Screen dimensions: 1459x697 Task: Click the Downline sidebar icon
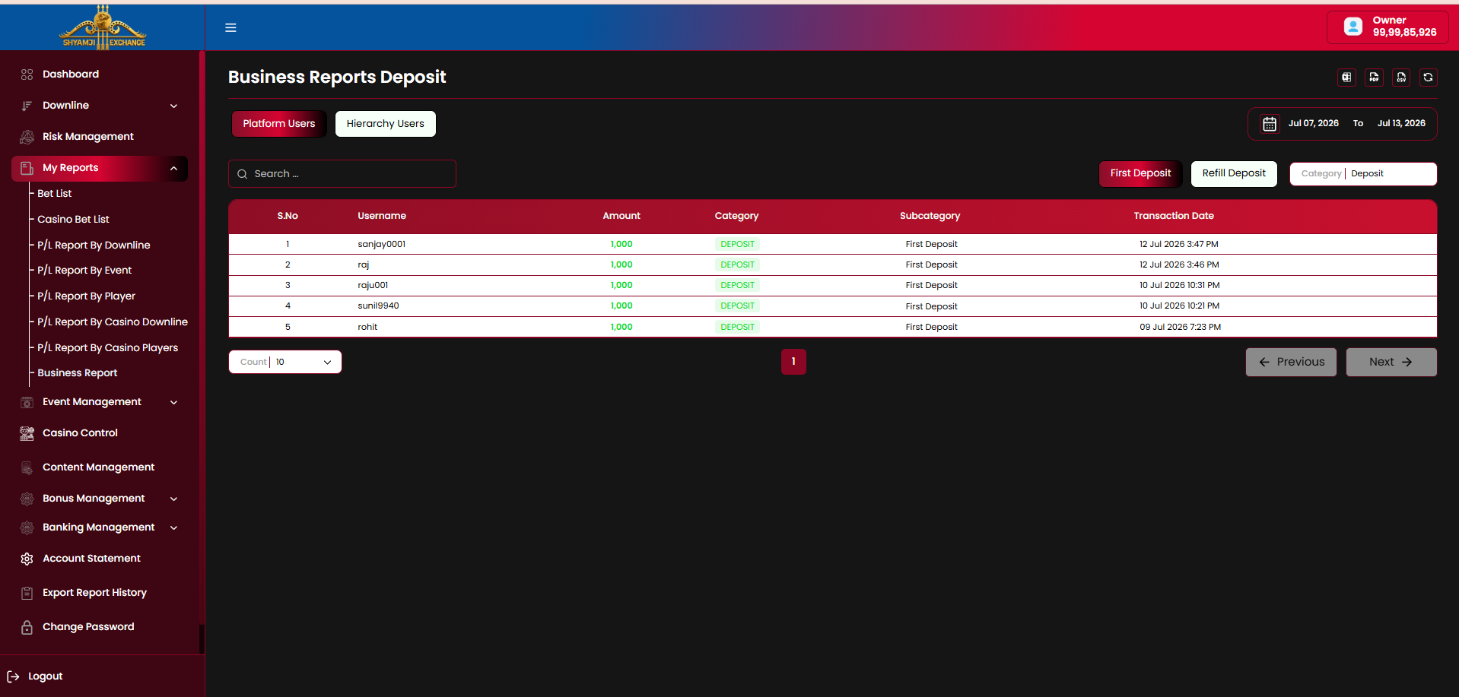(x=27, y=106)
